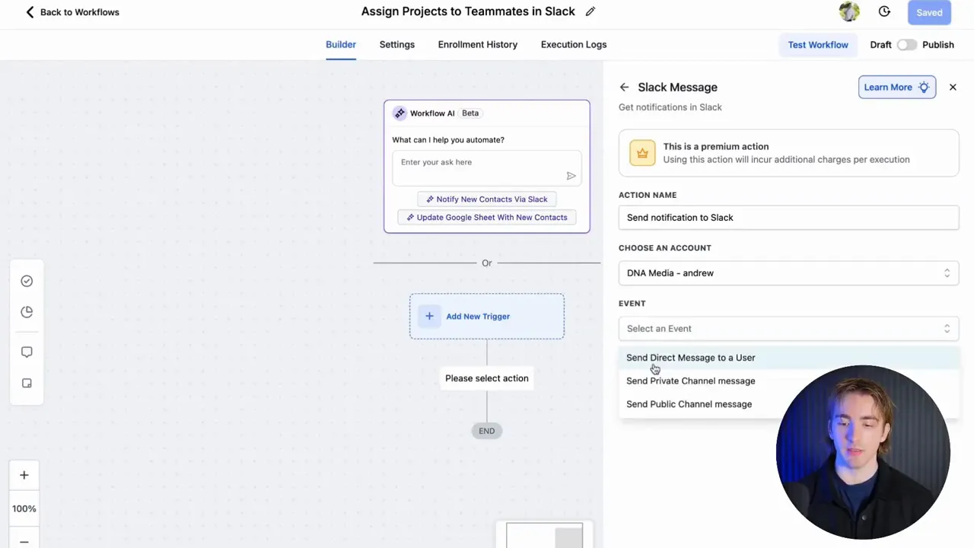Click the Action Name input field
Screen dimensions: 974x548
(788, 218)
